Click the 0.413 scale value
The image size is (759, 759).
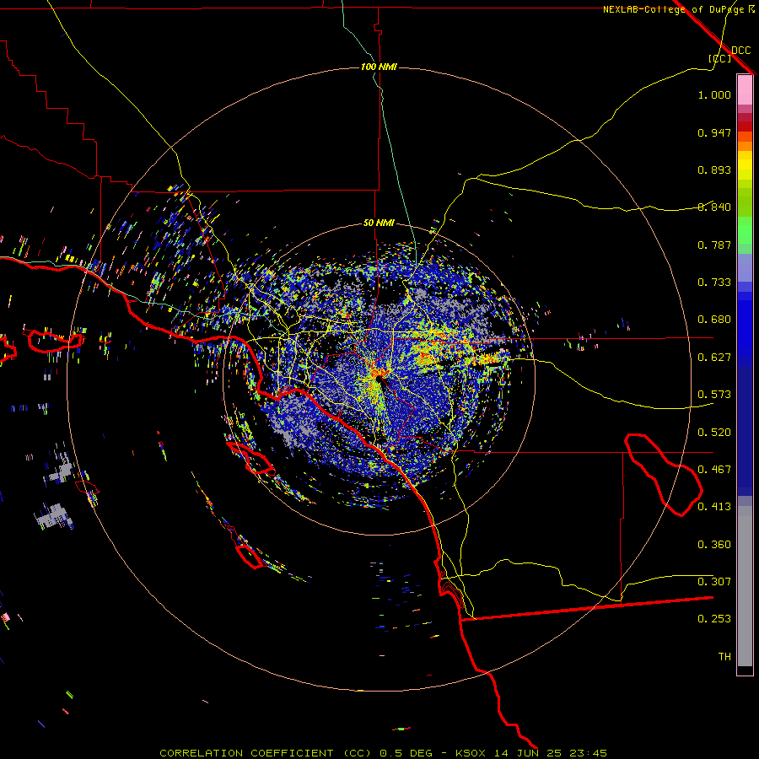tap(714, 507)
